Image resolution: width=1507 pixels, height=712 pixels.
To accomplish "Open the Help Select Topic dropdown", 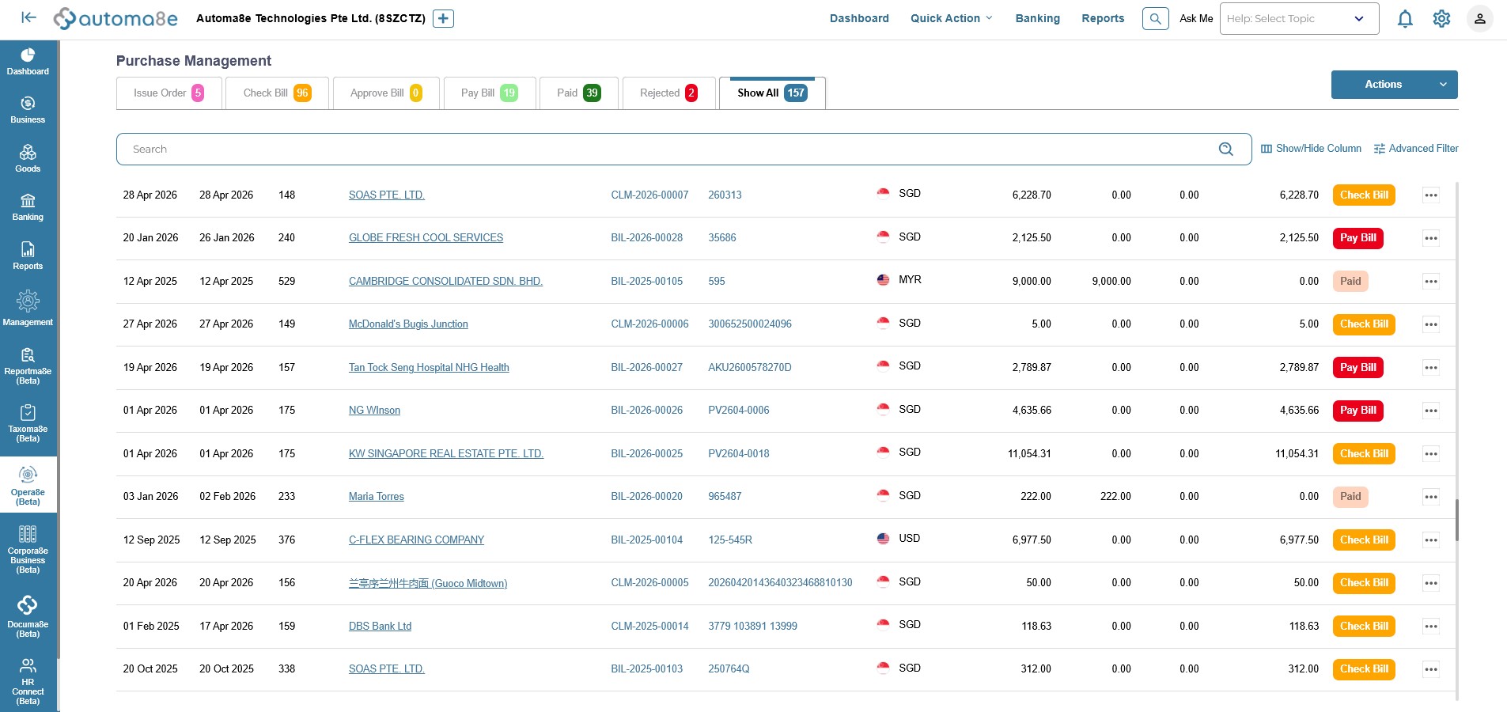I will [1299, 18].
